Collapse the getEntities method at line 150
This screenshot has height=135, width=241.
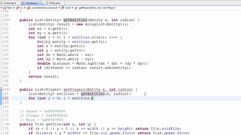tap(10, 20)
